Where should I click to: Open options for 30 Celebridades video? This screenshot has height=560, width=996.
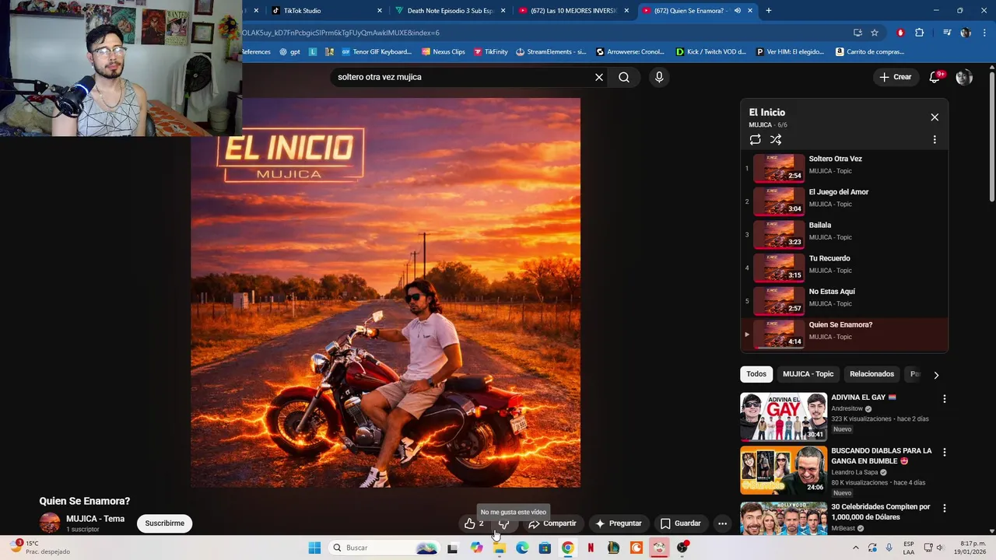945,508
